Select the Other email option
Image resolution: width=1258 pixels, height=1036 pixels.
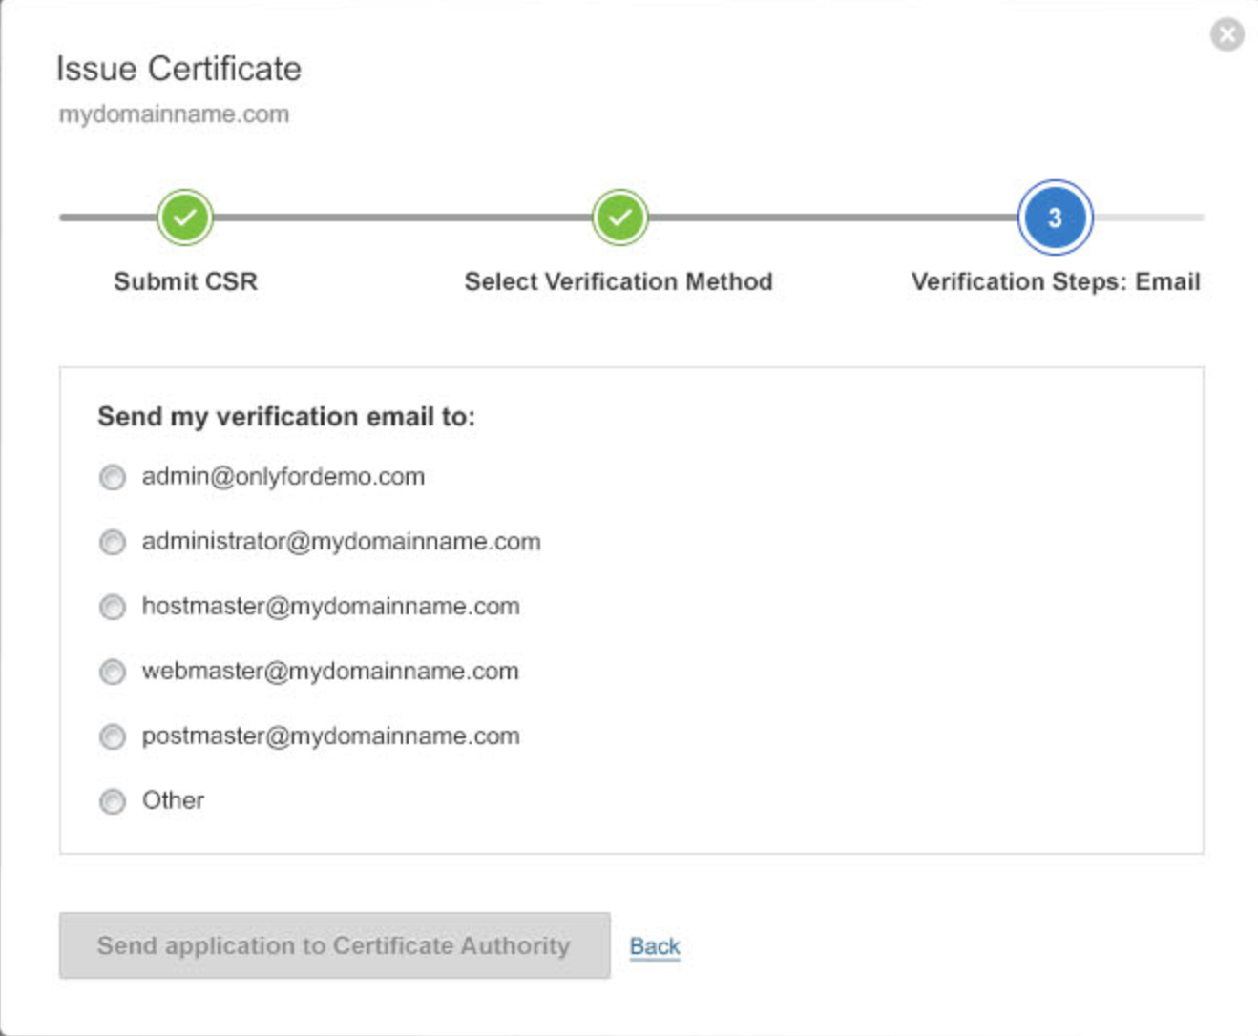point(112,800)
